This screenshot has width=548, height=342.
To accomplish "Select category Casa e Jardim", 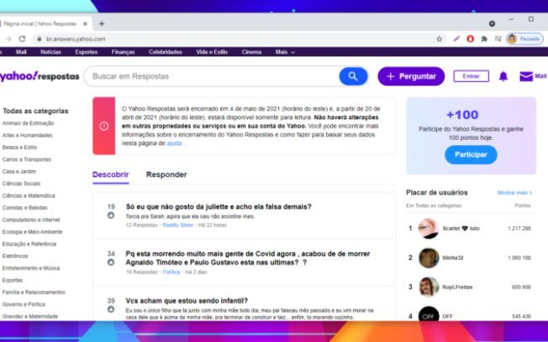I will tap(18, 172).
